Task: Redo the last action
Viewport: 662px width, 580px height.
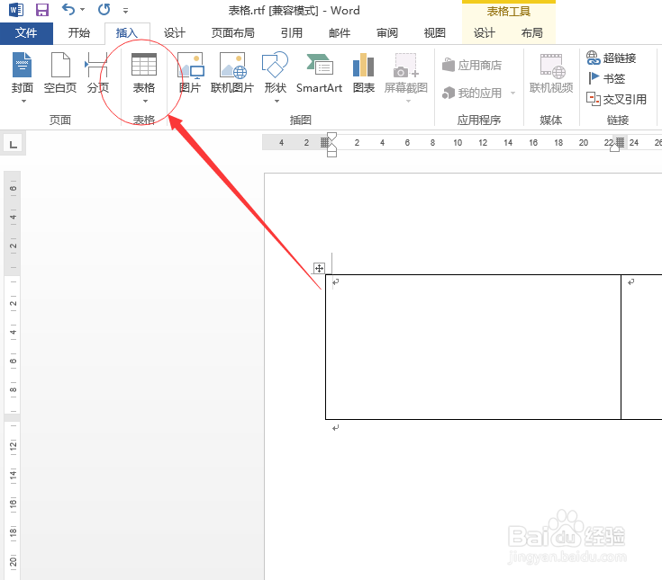Action: click(104, 9)
